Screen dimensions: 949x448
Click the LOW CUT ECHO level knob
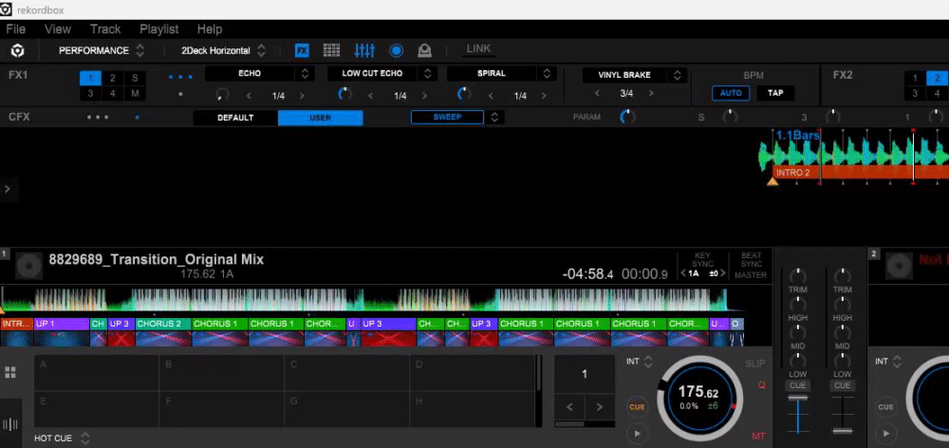click(x=345, y=94)
